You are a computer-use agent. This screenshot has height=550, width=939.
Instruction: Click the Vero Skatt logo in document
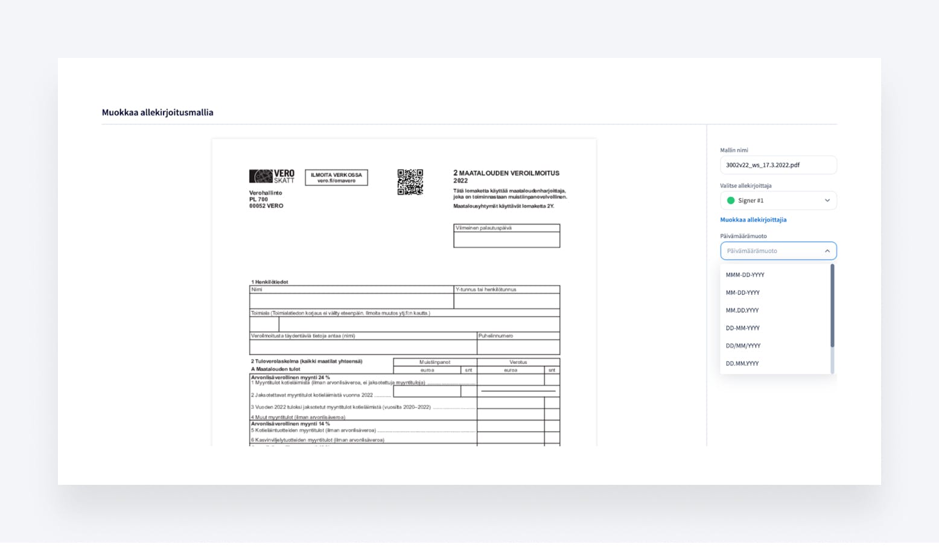click(x=272, y=176)
